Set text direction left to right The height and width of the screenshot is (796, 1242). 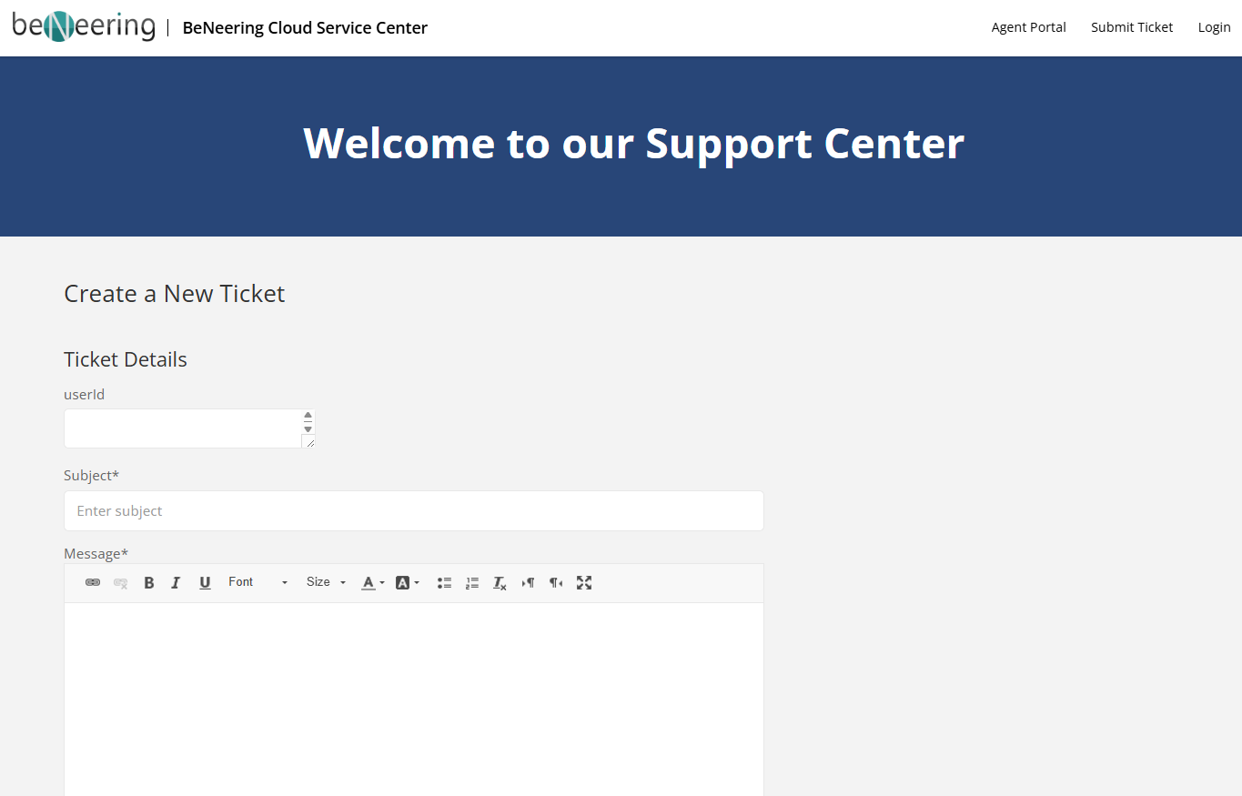tap(528, 583)
